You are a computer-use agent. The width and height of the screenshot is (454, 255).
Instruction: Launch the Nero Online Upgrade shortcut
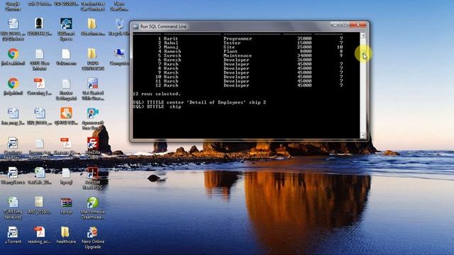[93, 238]
